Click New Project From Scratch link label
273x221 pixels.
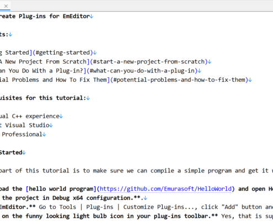46,62
